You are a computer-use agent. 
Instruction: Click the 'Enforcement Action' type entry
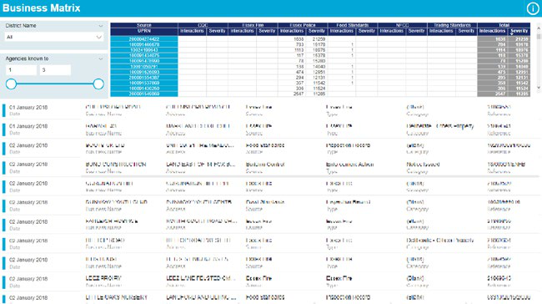click(x=350, y=165)
